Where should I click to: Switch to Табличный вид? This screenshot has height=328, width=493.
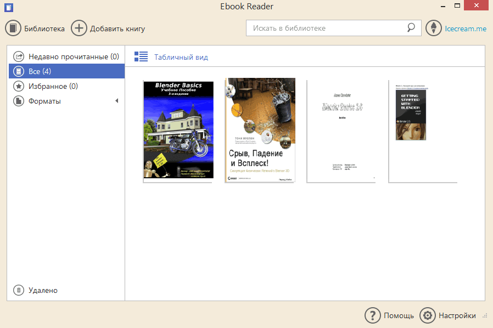[x=181, y=57]
